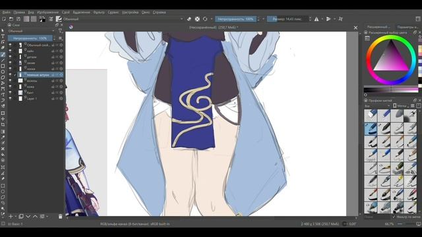Open the brush editor settings
Image resolution: width=422 pixels, height=237 pixels.
[51, 19]
